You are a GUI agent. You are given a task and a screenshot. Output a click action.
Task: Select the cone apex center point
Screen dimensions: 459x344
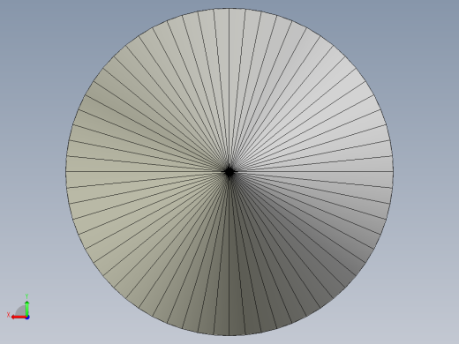(x=229, y=172)
